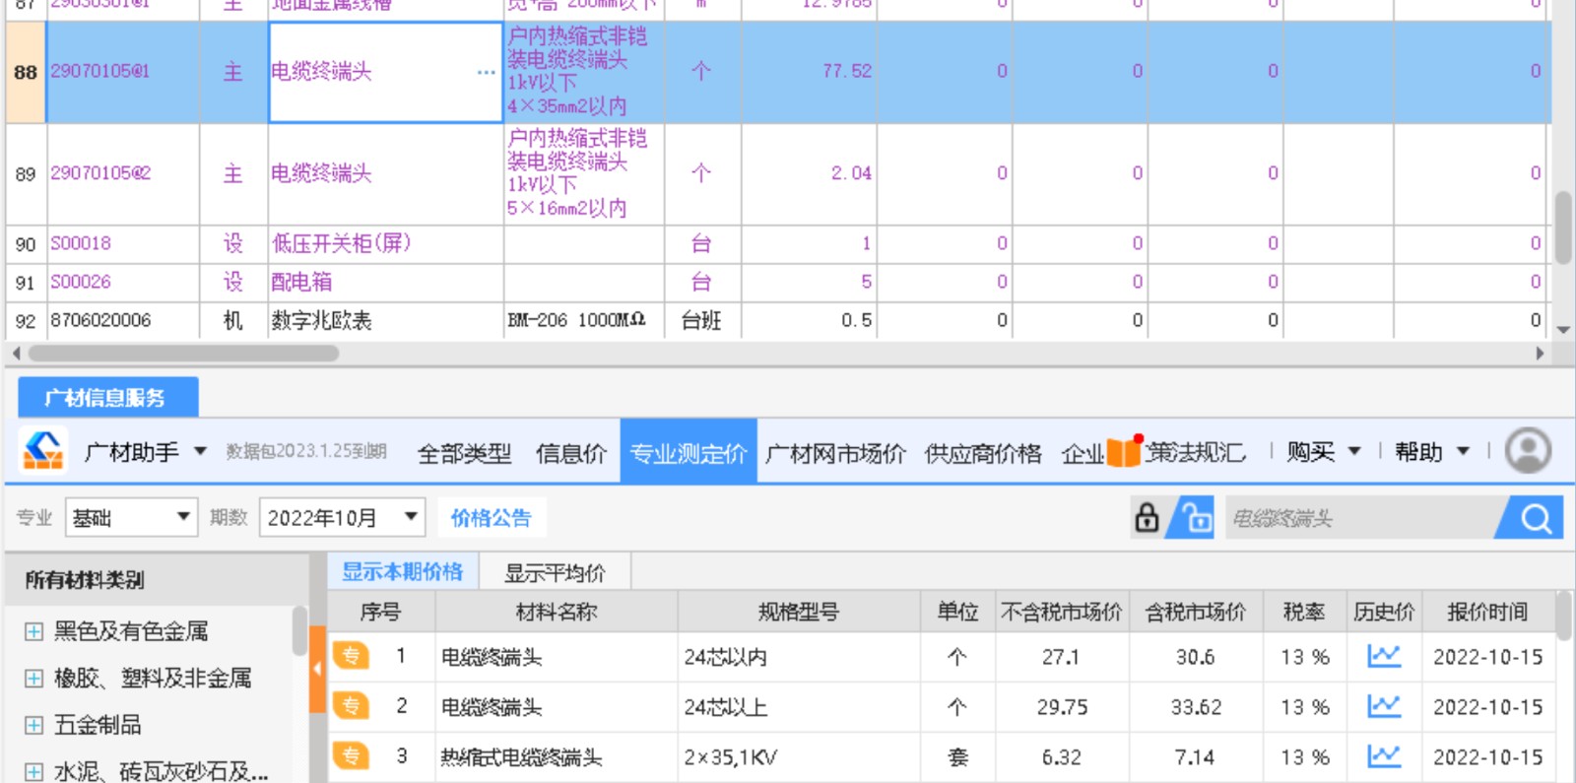Switch to the 信息价 tab
Image resolution: width=1576 pixels, height=783 pixels.
pos(570,453)
